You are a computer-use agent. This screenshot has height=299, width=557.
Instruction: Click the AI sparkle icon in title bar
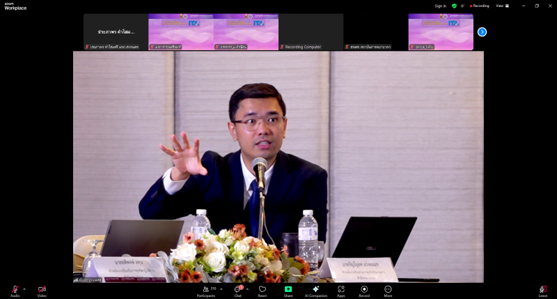click(x=462, y=6)
